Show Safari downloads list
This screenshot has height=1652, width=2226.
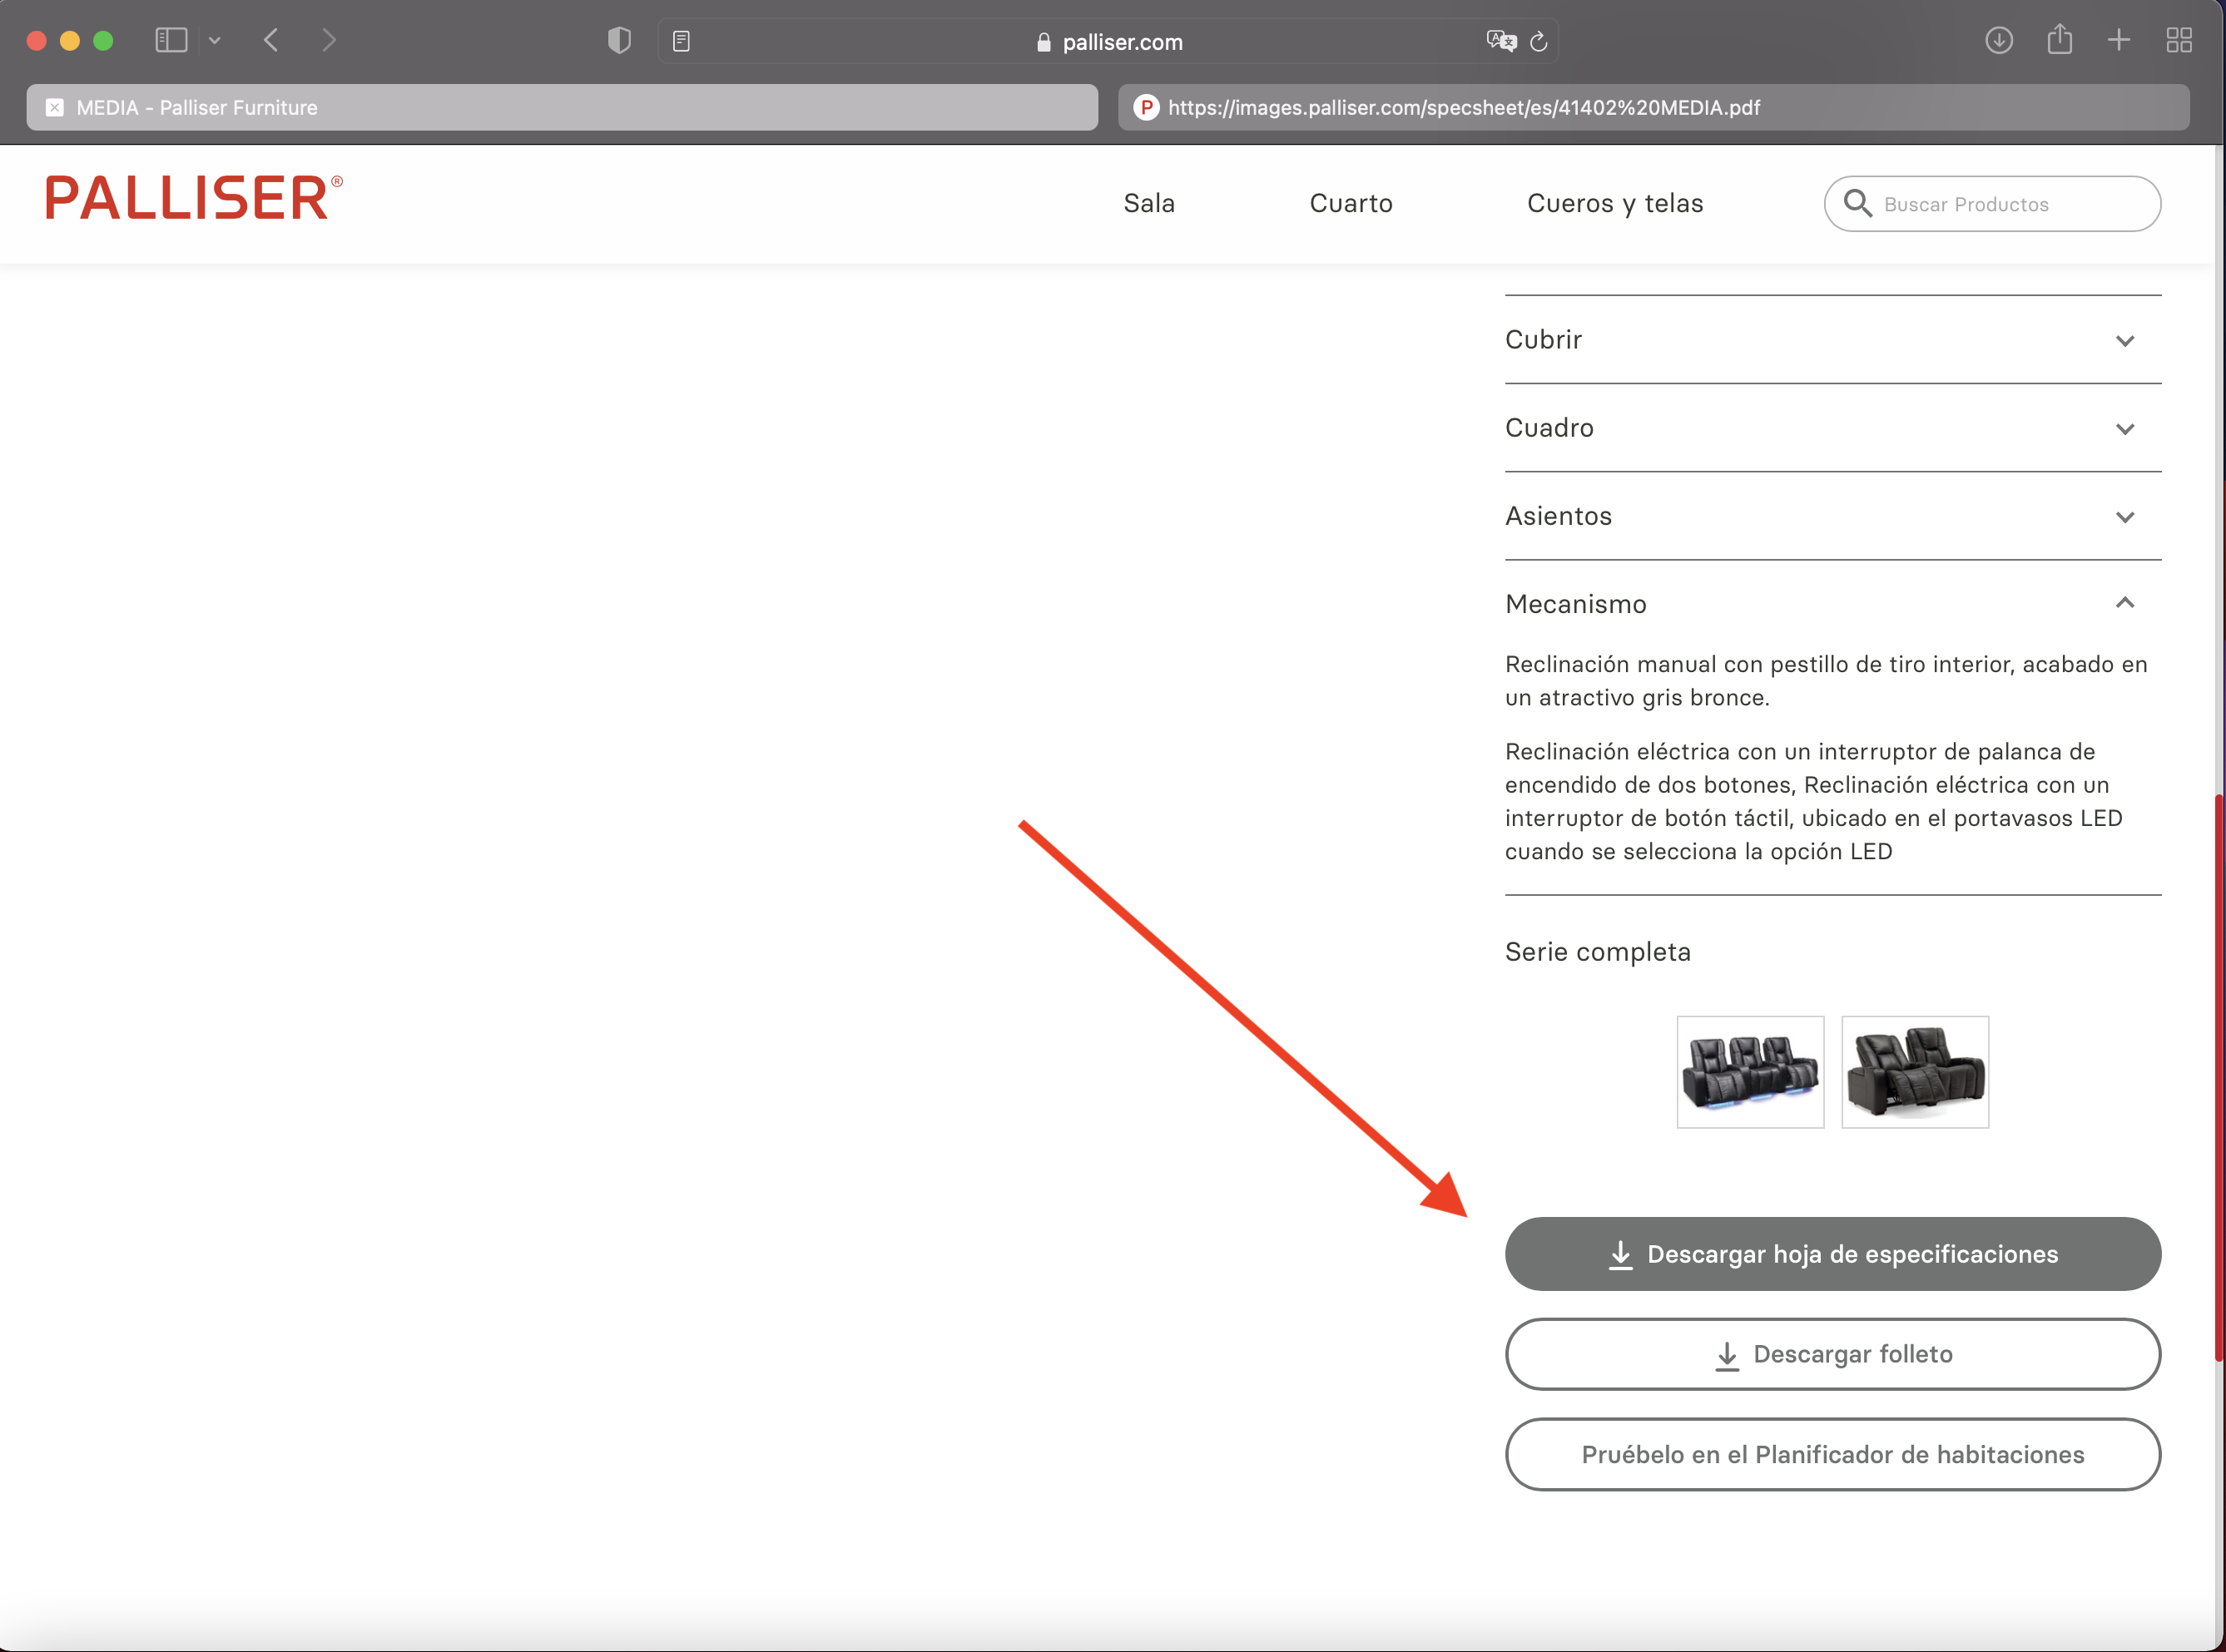(1999, 40)
